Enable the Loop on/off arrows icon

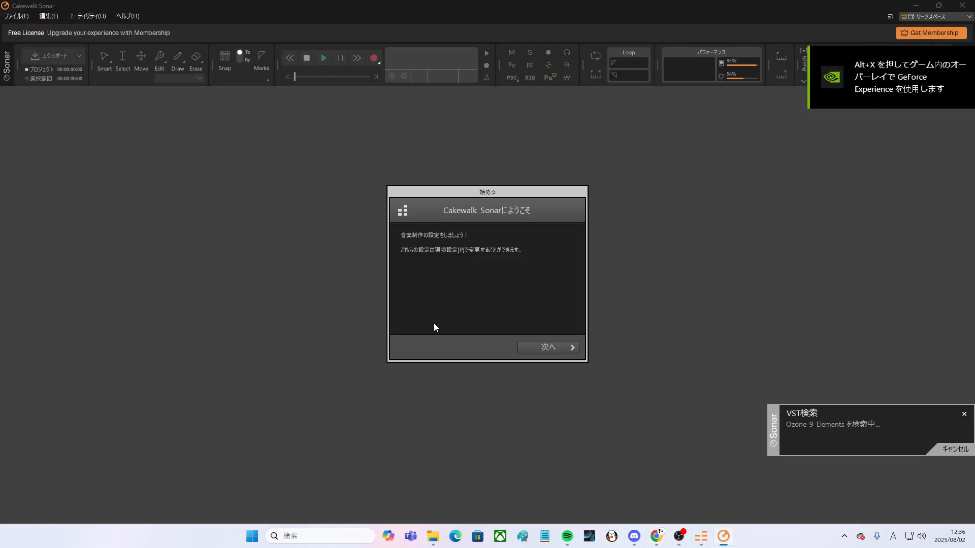click(x=596, y=56)
